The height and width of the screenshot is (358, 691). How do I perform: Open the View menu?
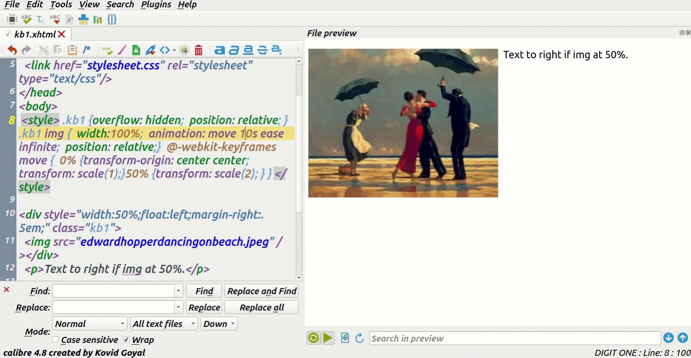click(x=90, y=5)
